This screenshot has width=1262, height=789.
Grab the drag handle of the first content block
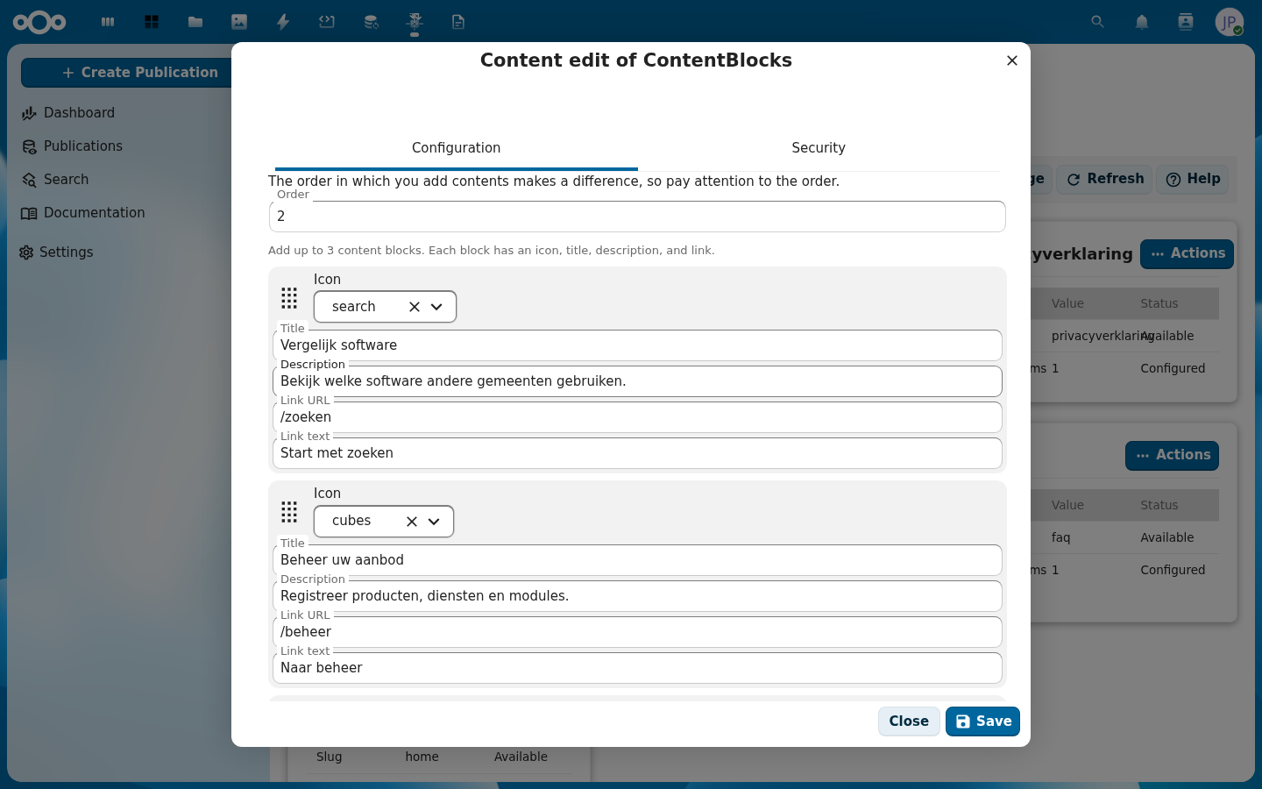(289, 299)
